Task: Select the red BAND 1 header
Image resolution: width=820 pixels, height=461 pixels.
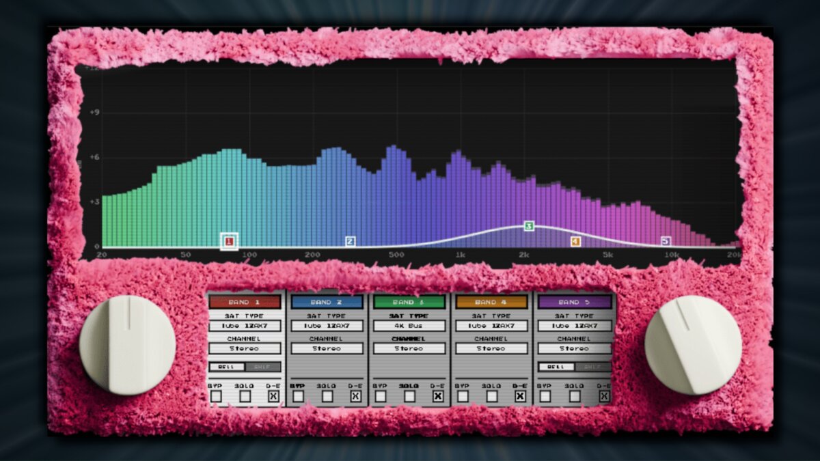Action: point(245,302)
